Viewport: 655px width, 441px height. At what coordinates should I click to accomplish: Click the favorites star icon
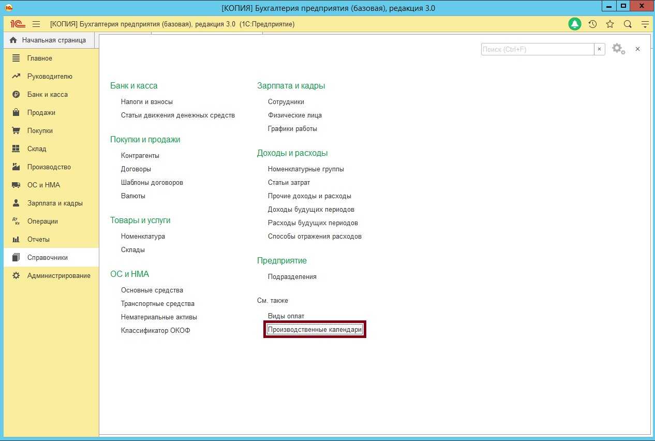point(610,24)
